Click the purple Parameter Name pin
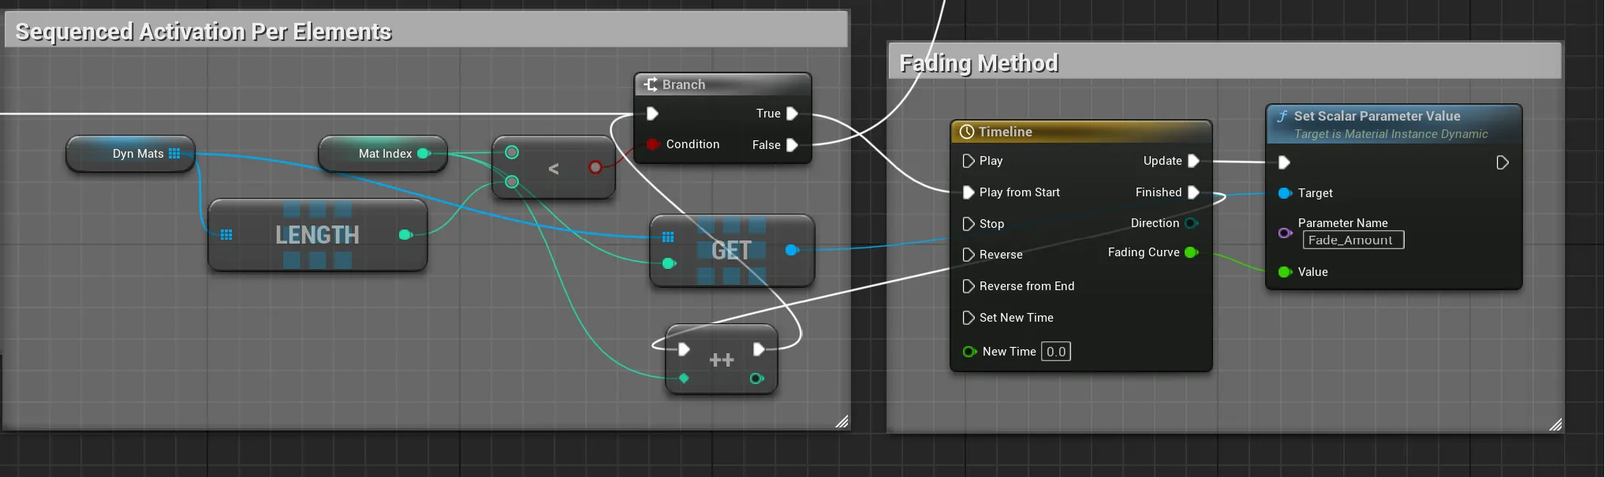The width and height of the screenshot is (1605, 477). point(1285,233)
